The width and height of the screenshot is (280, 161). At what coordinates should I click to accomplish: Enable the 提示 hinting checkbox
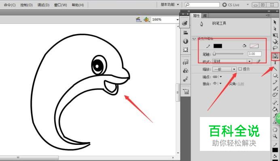[x=240, y=69]
